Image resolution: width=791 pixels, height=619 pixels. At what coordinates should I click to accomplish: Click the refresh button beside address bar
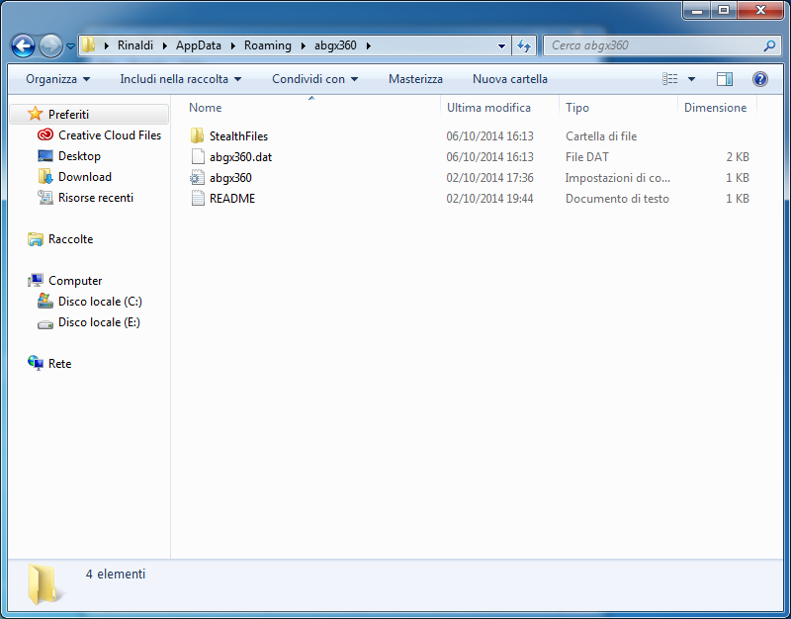tap(524, 45)
